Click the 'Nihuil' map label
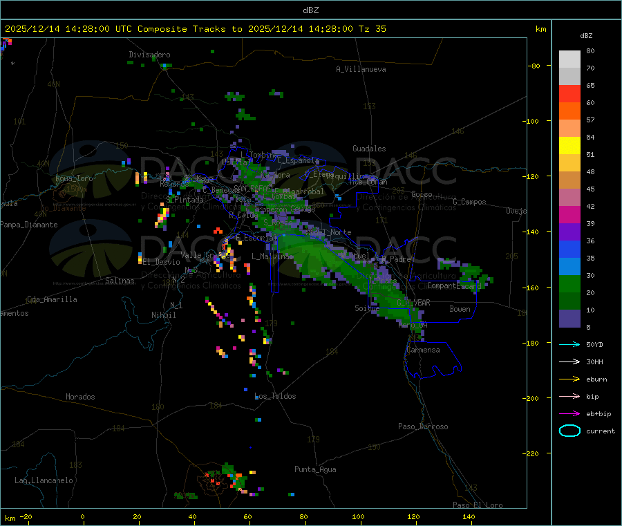Image resolution: width=622 pixels, height=526 pixels. point(164,315)
